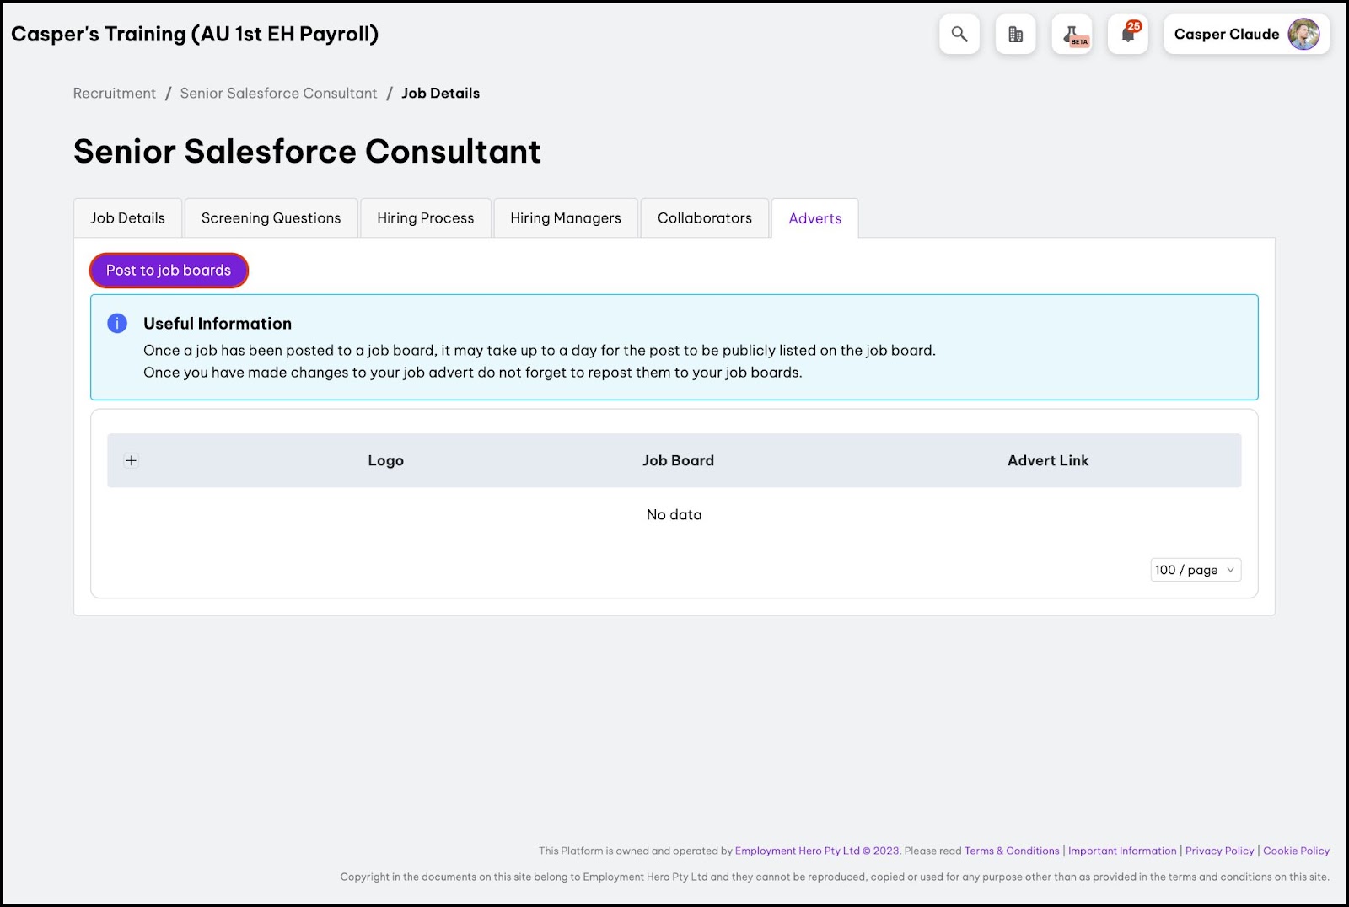This screenshot has width=1349, height=907.
Task: Open the Terms & Conditions link
Action: coord(1011,851)
